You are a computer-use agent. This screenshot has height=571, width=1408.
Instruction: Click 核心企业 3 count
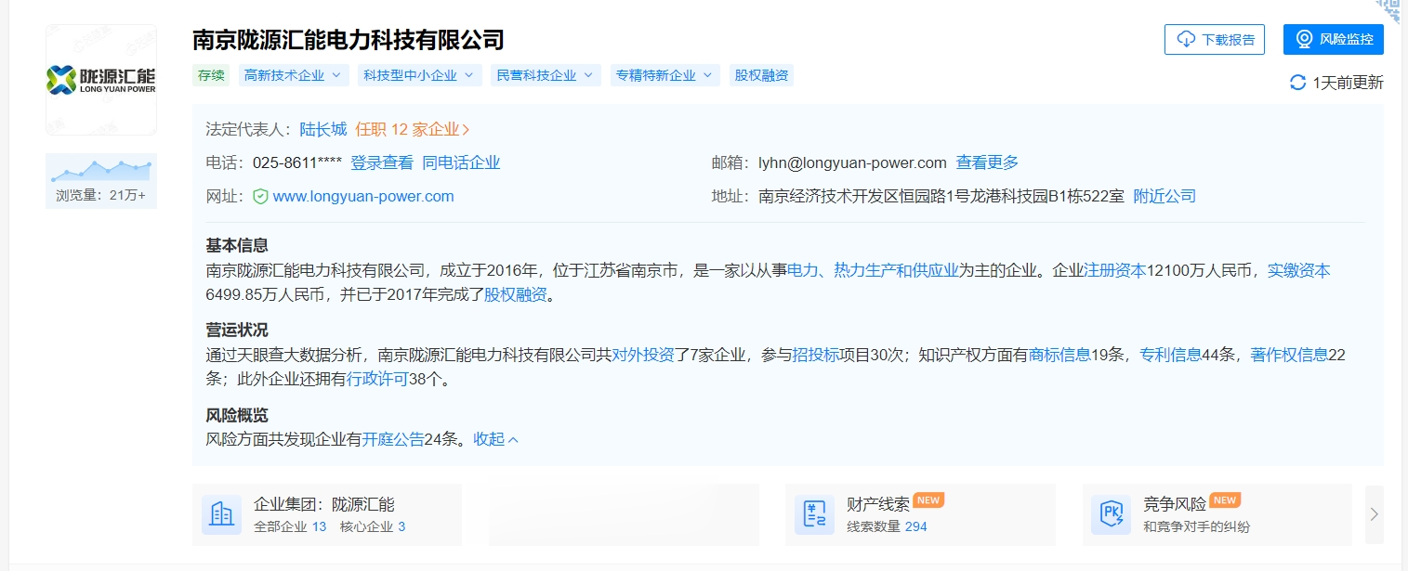coord(373,527)
